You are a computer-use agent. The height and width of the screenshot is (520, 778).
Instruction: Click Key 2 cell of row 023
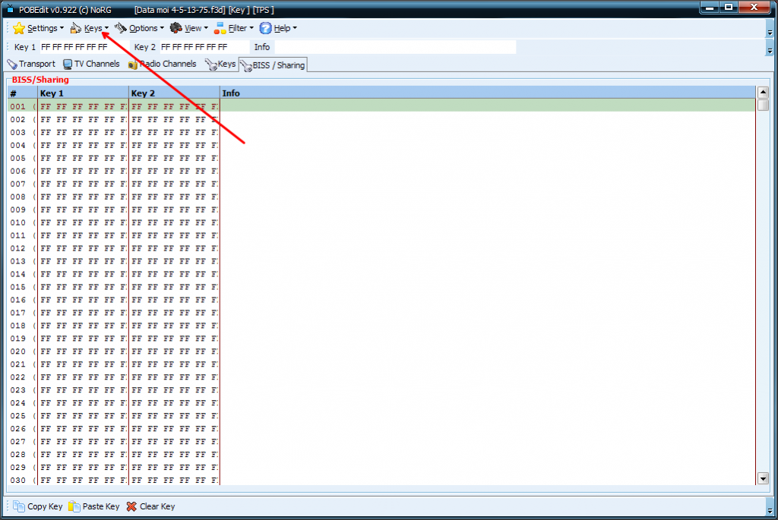click(174, 390)
